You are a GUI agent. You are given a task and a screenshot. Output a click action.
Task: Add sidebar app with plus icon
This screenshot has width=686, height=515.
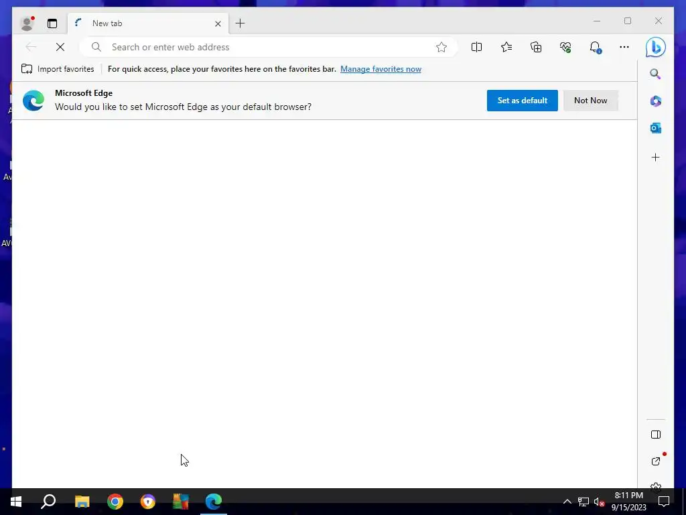pyautogui.click(x=655, y=157)
